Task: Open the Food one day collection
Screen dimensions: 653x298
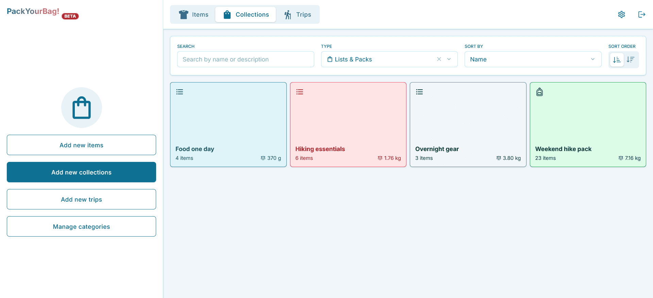Action: click(x=228, y=125)
